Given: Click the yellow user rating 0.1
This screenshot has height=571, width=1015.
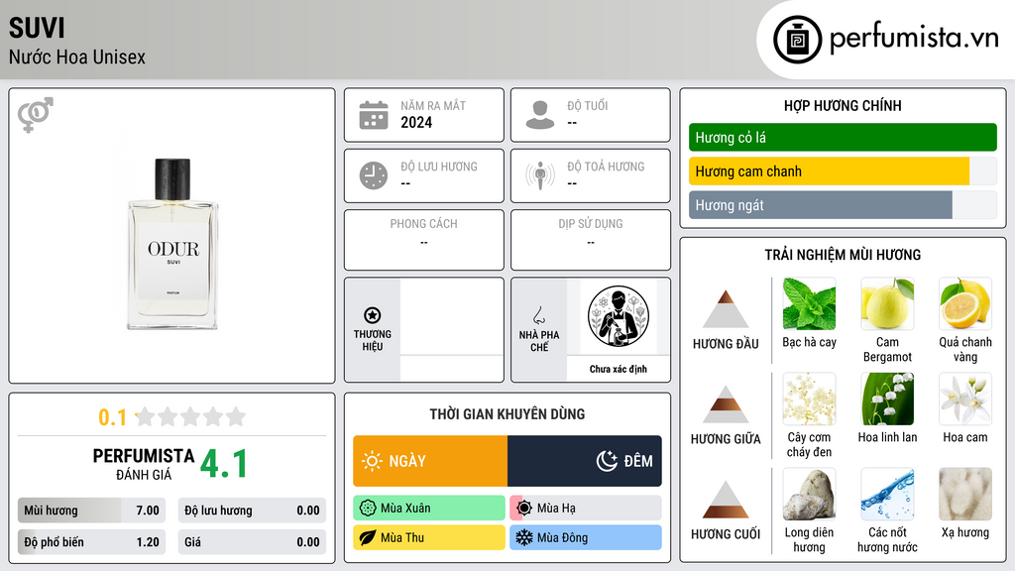Looking at the screenshot, I should [x=113, y=417].
